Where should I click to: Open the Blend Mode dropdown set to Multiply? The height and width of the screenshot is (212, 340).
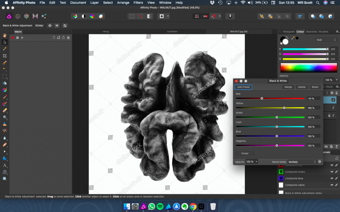[x=301, y=162]
